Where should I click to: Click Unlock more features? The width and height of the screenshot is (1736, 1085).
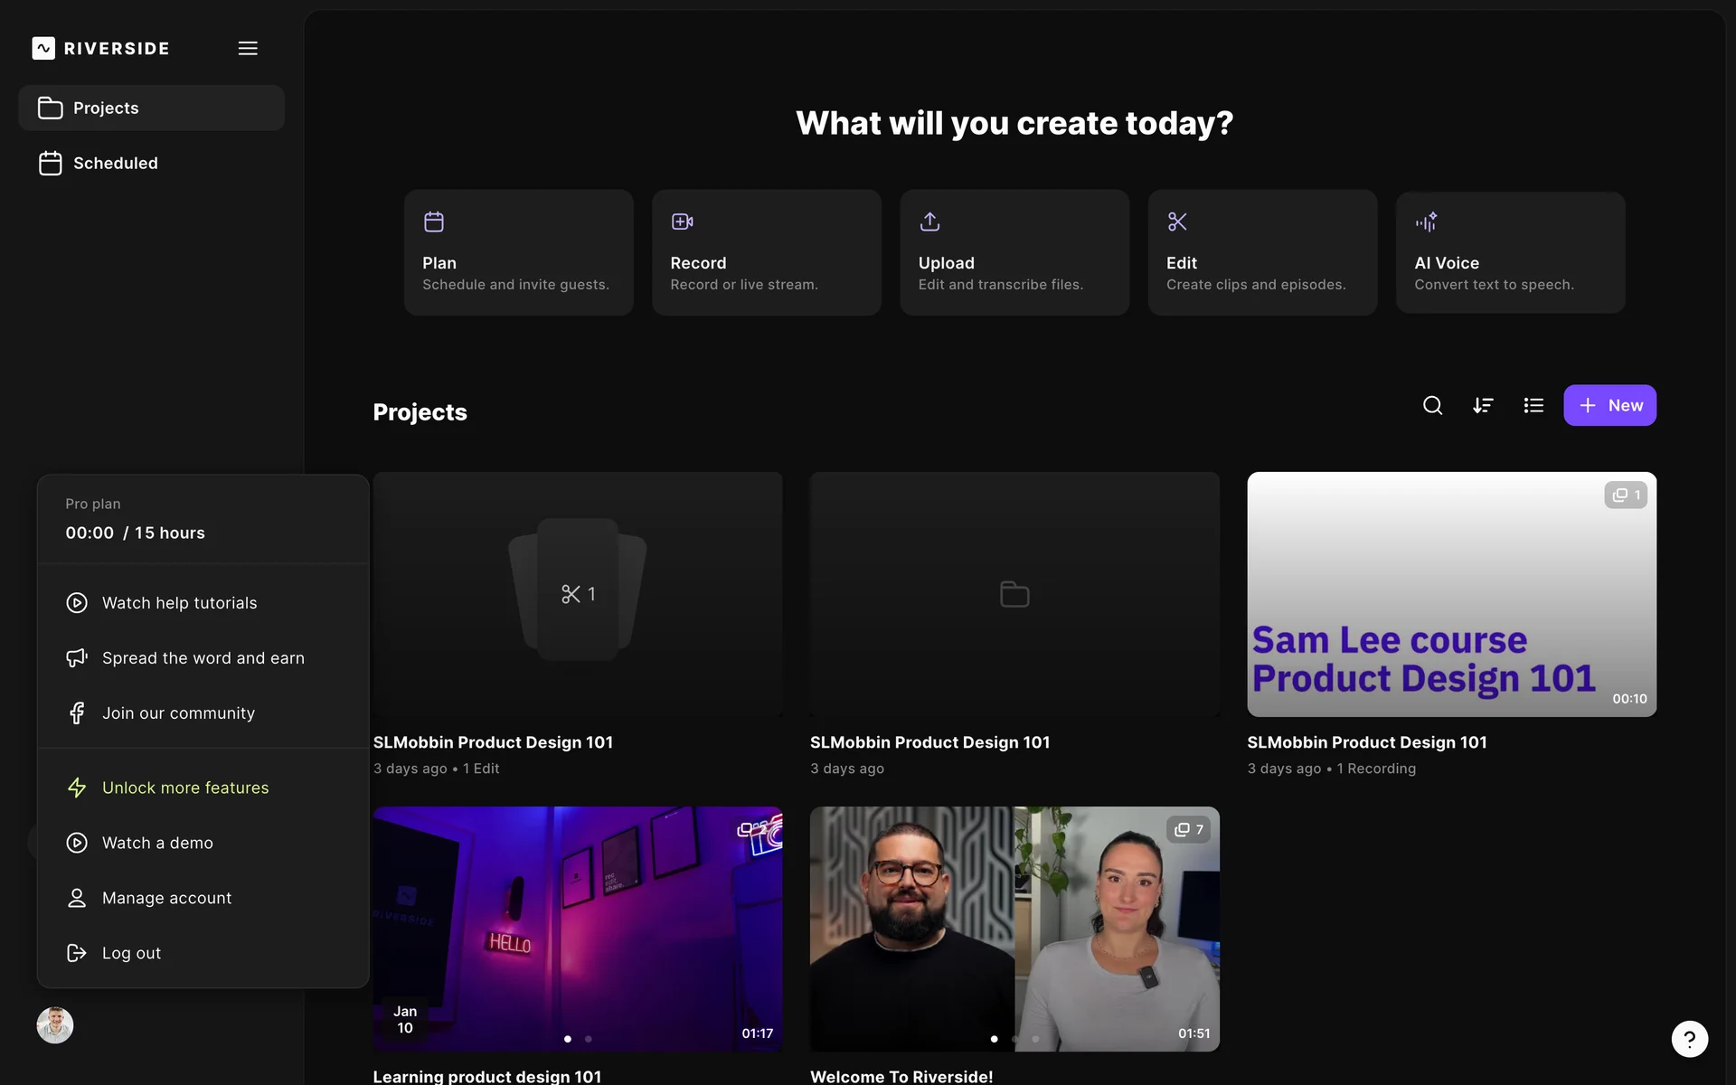[184, 788]
